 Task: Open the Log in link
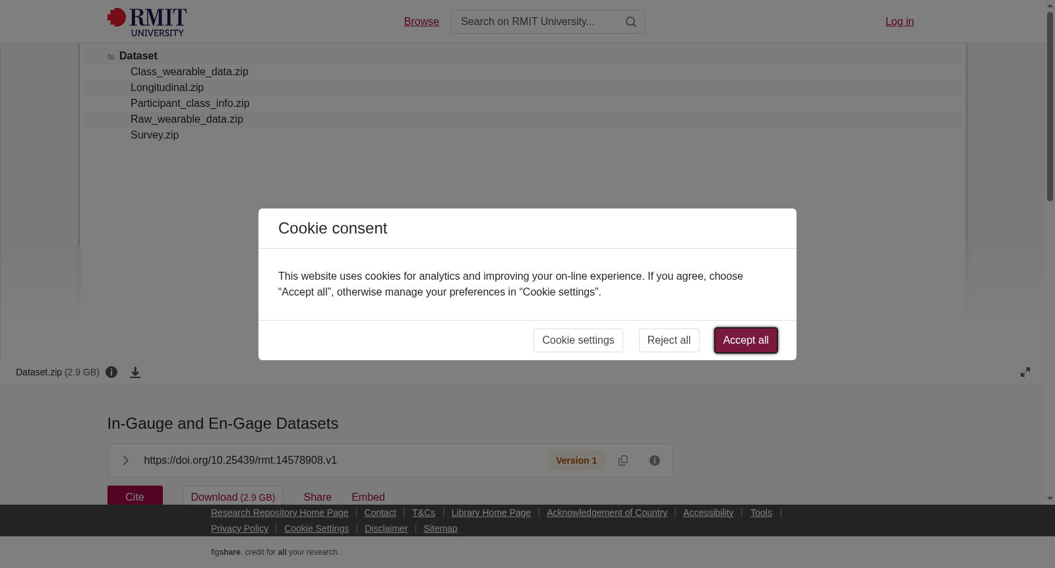click(x=899, y=22)
